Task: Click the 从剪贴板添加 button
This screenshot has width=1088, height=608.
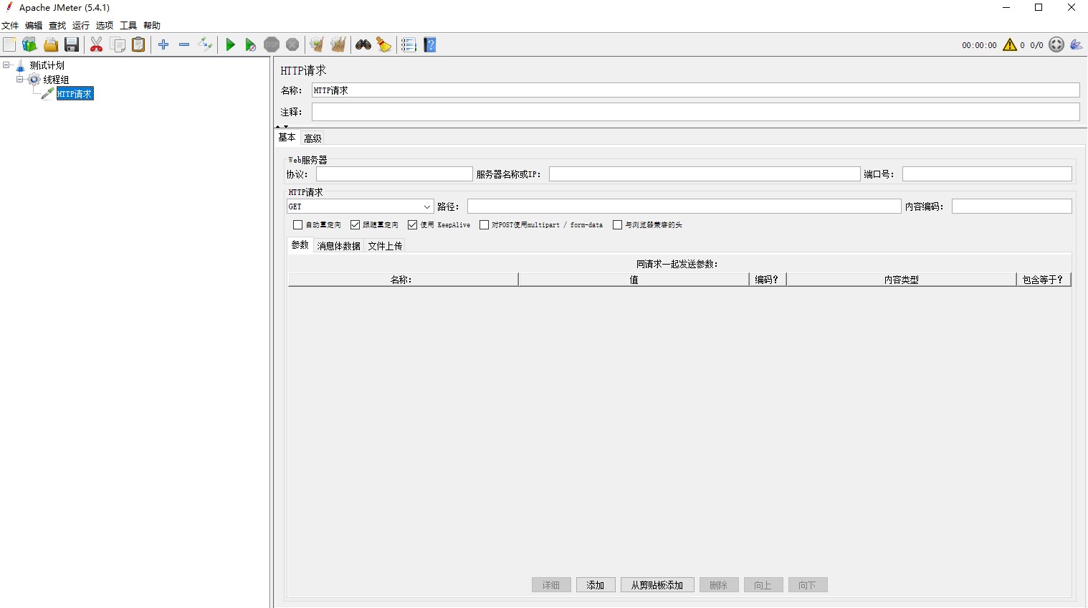Action: click(x=657, y=585)
